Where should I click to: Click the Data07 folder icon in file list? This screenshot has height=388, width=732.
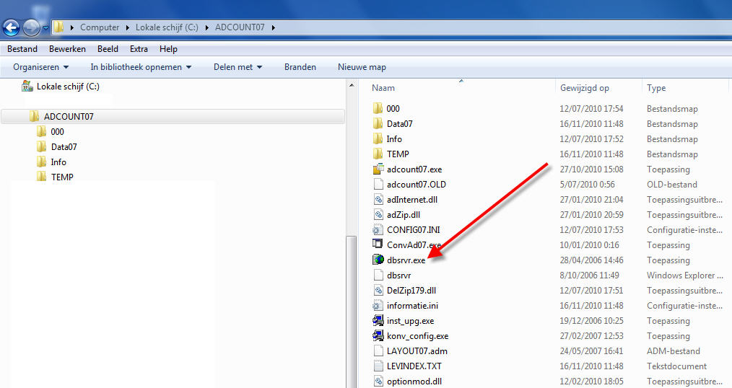tap(378, 124)
